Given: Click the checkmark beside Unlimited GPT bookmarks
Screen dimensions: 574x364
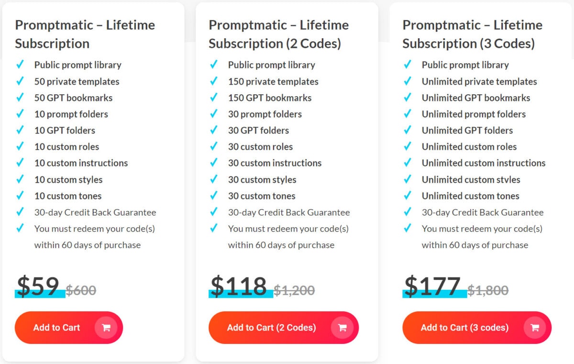Looking at the screenshot, I should (408, 98).
